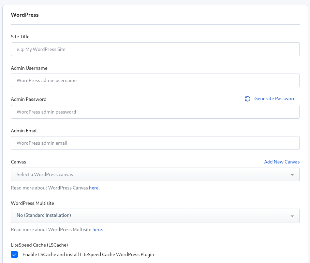310x263 pixels.
Task: Click the 'Admin Password' field label
Action: [29, 99]
